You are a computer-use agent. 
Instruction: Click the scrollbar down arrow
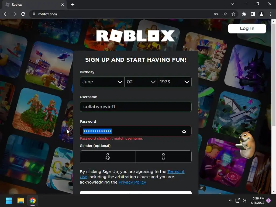[x=274, y=192]
